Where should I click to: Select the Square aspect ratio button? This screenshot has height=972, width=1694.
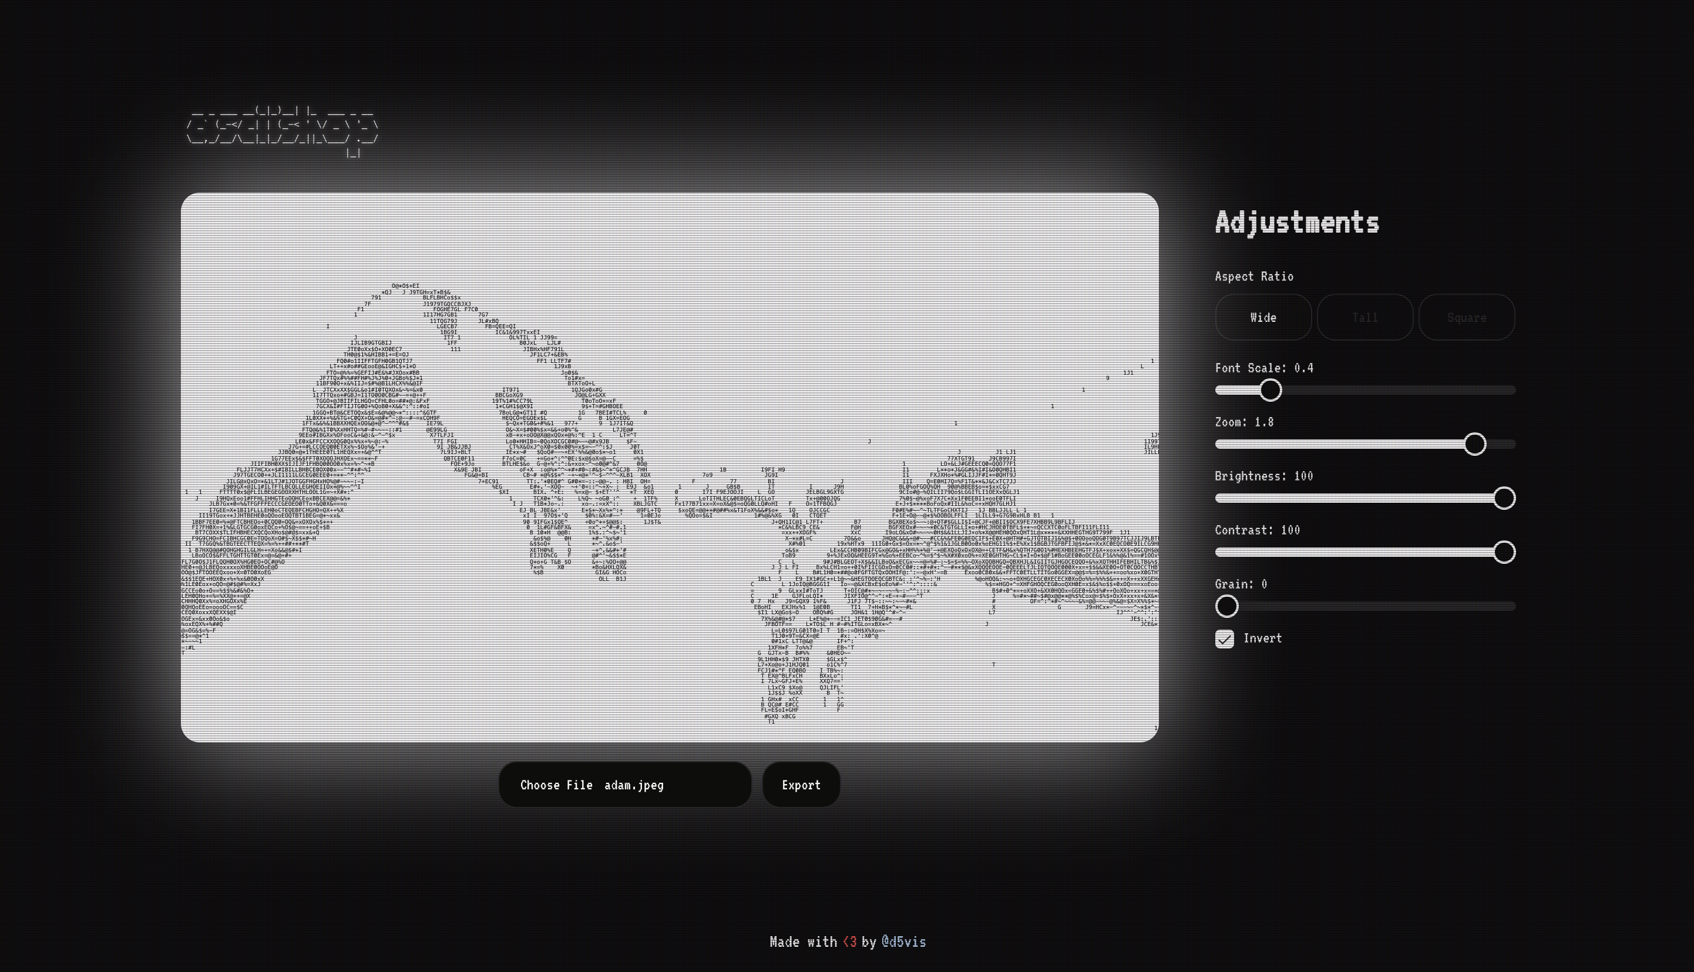1467,317
